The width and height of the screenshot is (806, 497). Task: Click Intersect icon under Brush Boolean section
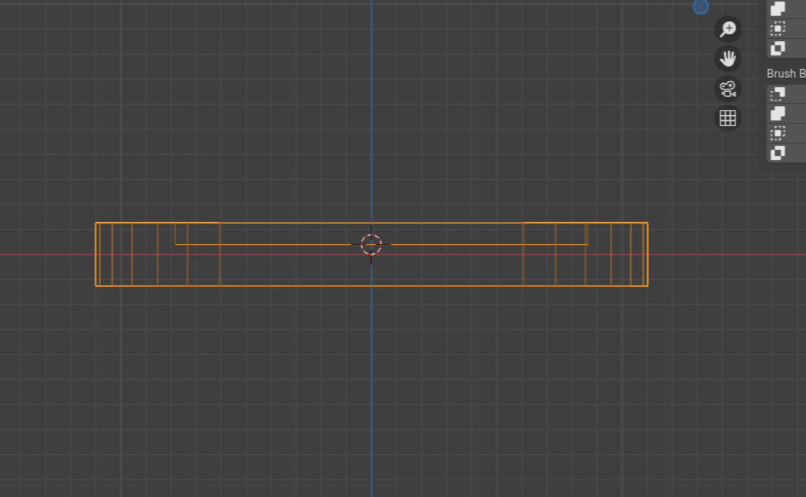click(x=777, y=133)
